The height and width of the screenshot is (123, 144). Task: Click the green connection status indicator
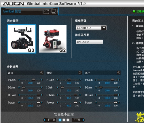134,11
